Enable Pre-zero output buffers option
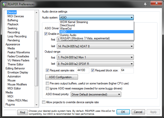The width and height of the screenshot is (164, 118). point(47,83)
